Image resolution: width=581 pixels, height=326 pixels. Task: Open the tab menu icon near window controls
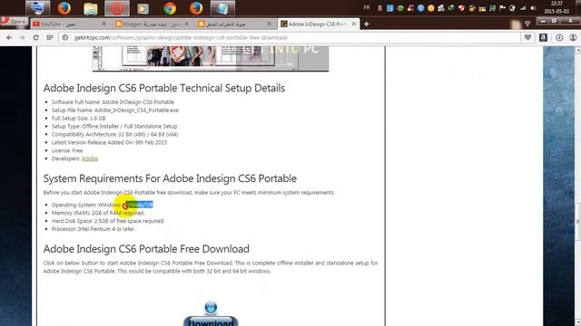(x=527, y=24)
